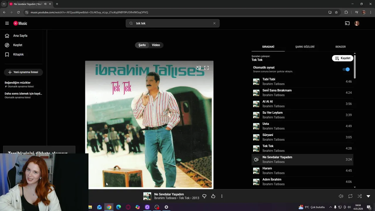Click the search field containing "tek tek"
Screen dimensions: 375x211
tap(173, 23)
